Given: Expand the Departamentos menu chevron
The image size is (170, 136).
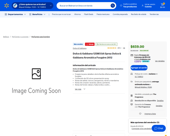Looking at the screenshot, I should [25, 14].
